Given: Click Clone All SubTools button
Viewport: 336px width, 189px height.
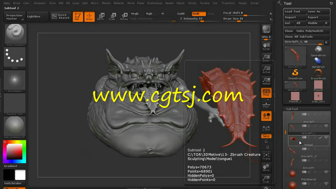Looking at the screenshot, I should 307,37.
